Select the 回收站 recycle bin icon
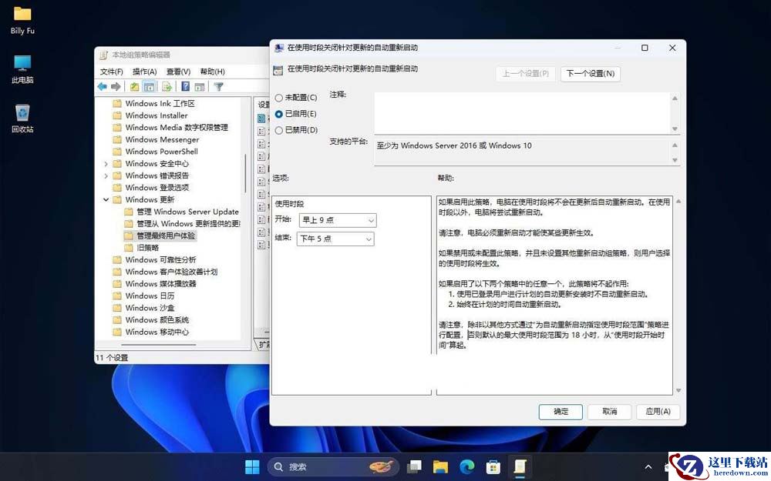Screen dimensions: 771x481 [22, 119]
